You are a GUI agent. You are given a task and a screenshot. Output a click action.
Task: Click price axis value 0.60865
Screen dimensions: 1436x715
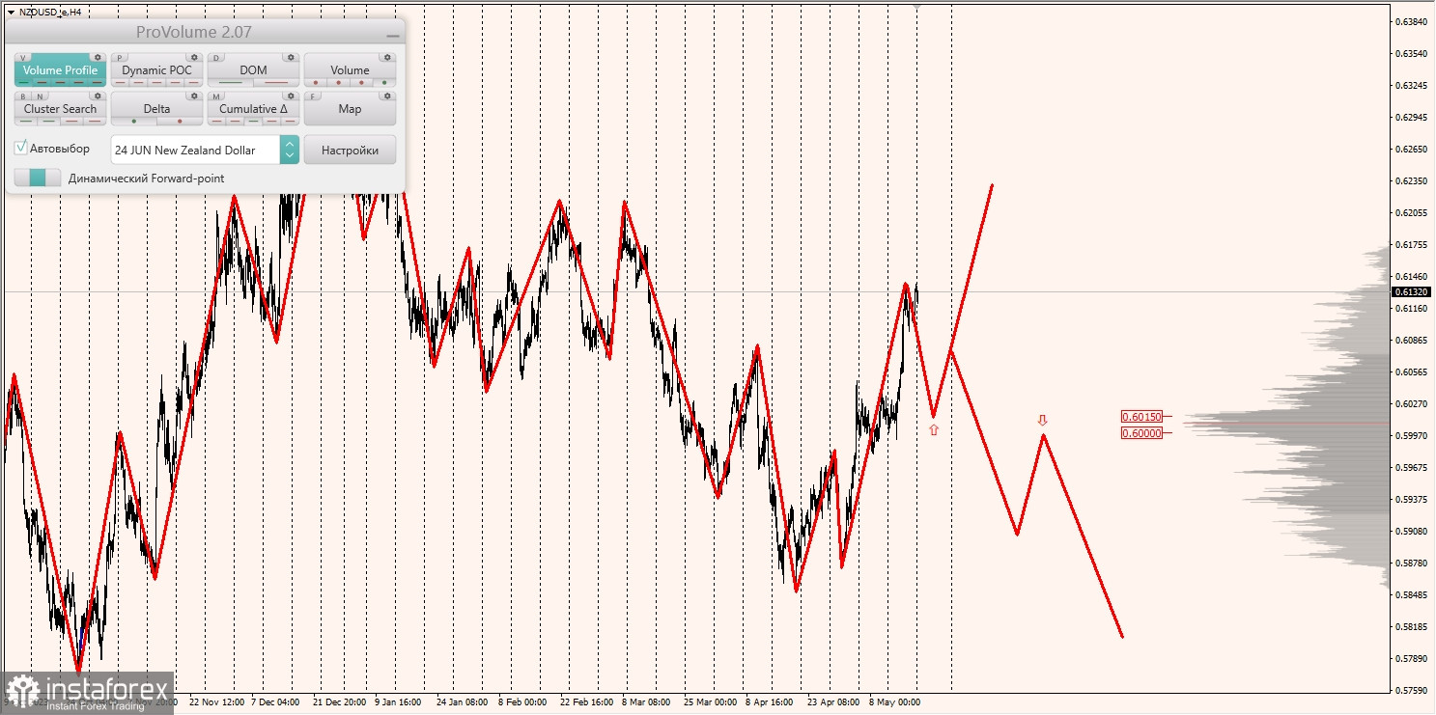(x=1413, y=340)
